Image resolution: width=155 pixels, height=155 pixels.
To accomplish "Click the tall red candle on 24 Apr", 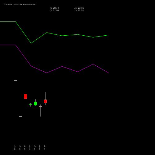I will pos(25,96).
